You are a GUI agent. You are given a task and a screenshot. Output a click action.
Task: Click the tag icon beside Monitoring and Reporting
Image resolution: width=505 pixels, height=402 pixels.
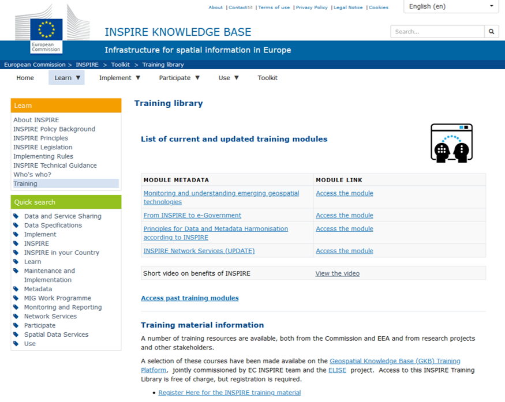click(x=16, y=307)
